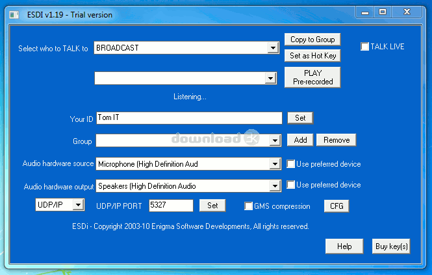This screenshot has width=432, height=275.
Task: Click the UDP/IP PORT label
Action: pyautogui.click(x=119, y=206)
